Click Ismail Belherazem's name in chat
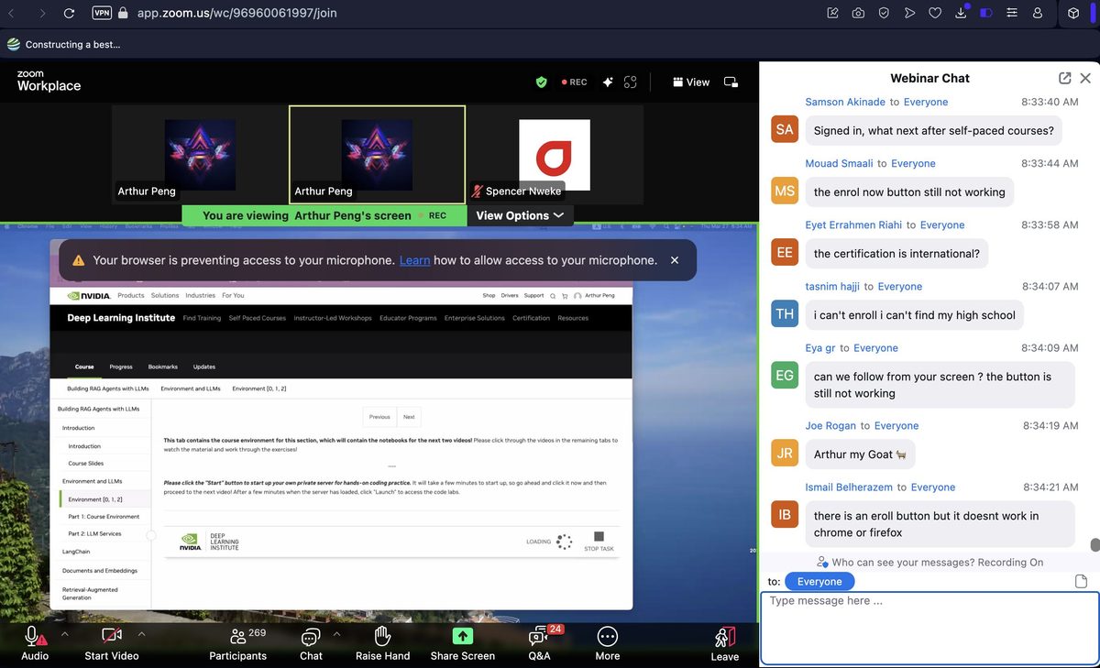Viewport: 1100px width, 668px height. point(849,487)
